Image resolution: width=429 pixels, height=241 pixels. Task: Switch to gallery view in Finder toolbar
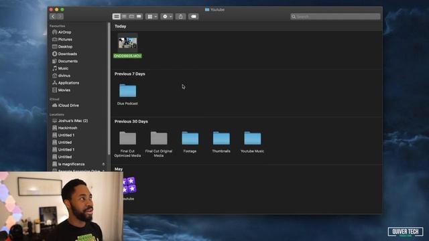pyautogui.click(x=139, y=17)
